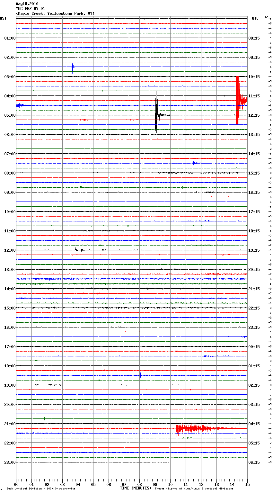Viewport: 273px width, 493px height.
Task: Click the black event on the 12:00 trace
Action: pos(80,250)
